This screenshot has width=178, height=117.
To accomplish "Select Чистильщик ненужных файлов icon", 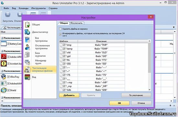I will coord(28,69).
